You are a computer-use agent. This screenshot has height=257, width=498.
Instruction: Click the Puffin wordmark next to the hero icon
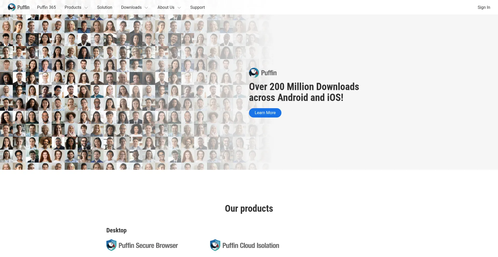pos(269,73)
